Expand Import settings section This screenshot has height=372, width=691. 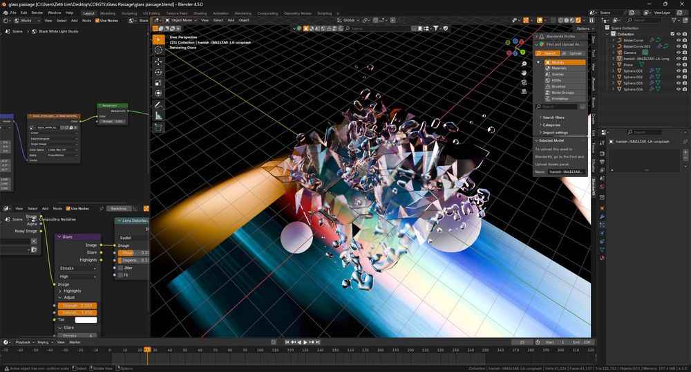[x=555, y=132]
